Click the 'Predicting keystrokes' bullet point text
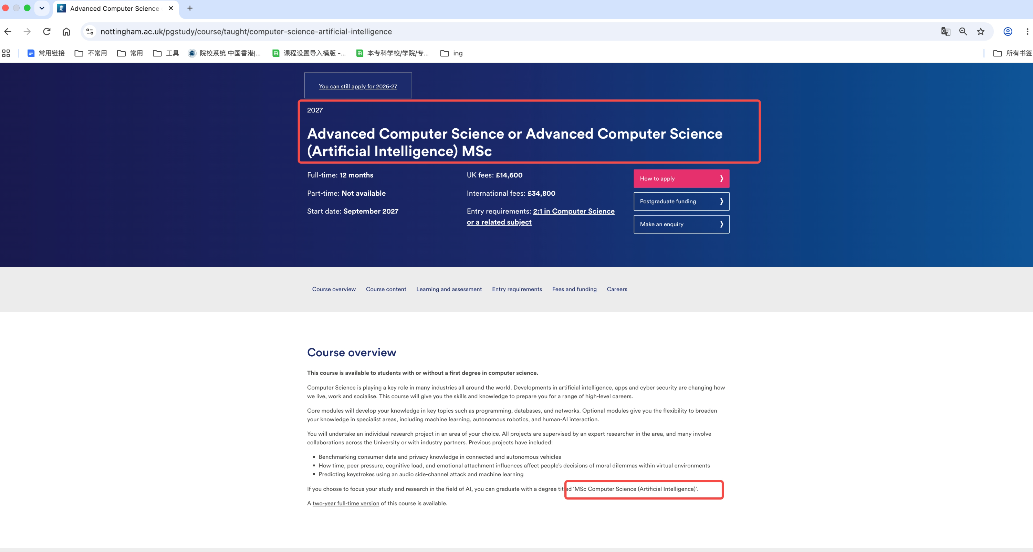1033x552 pixels. [x=421, y=475]
